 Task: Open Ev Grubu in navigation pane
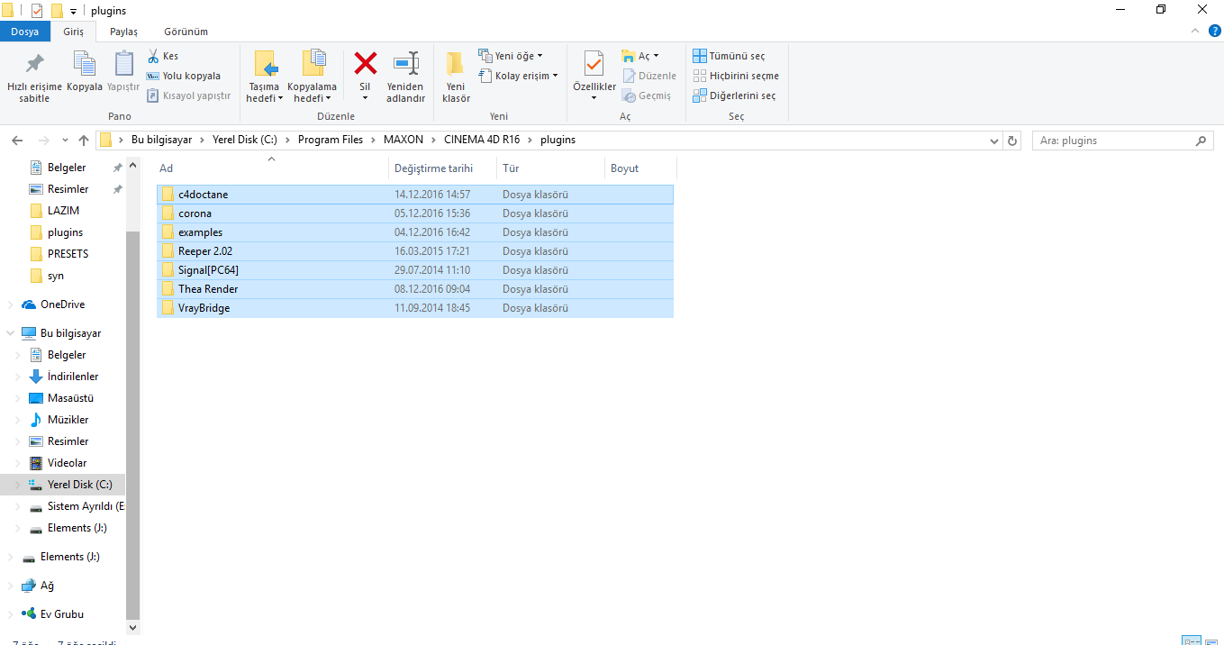coord(63,614)
